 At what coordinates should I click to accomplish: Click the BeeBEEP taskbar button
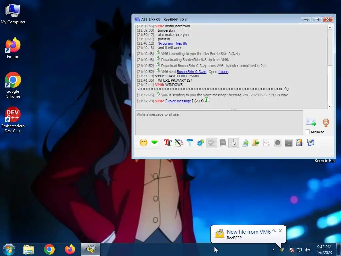coord(91,249)
